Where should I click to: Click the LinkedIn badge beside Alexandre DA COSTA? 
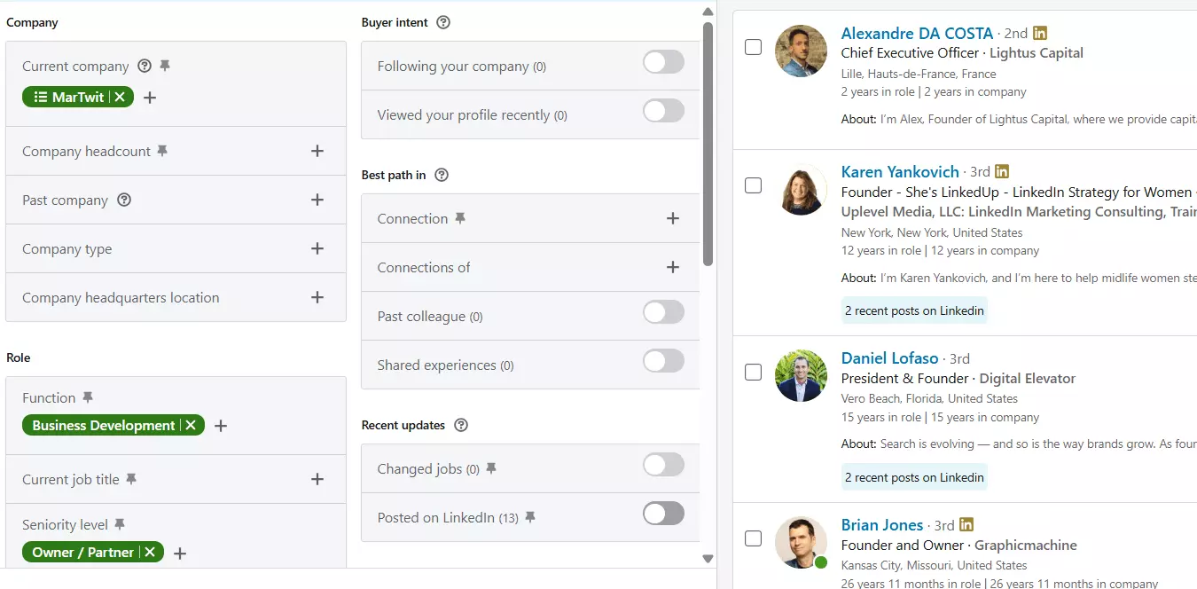1039,32
